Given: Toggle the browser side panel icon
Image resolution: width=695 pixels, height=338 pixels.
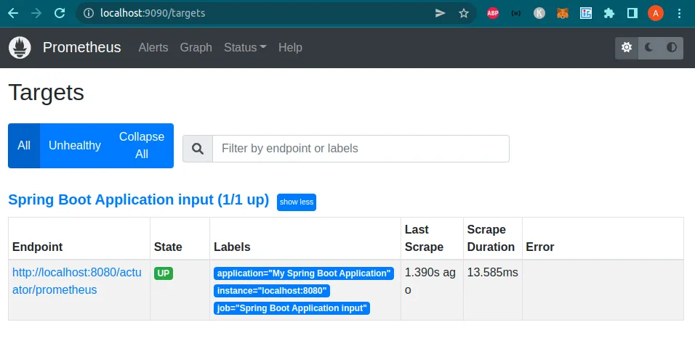Looking at the screenshot, I should 632,13.
